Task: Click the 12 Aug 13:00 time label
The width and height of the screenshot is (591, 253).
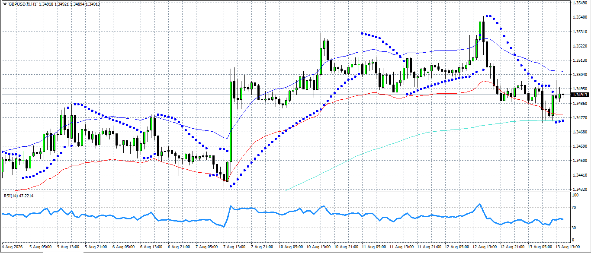Action: click(484, 247)
